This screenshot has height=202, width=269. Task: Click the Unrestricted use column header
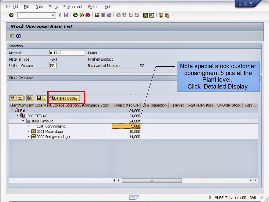[x=126, y=105]
